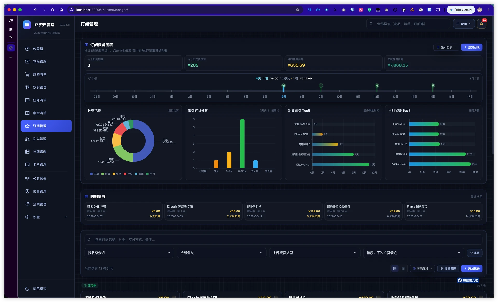Open the 按状态分组 dropdown
The width and height of the screenshot is (498, 302).
129,253
